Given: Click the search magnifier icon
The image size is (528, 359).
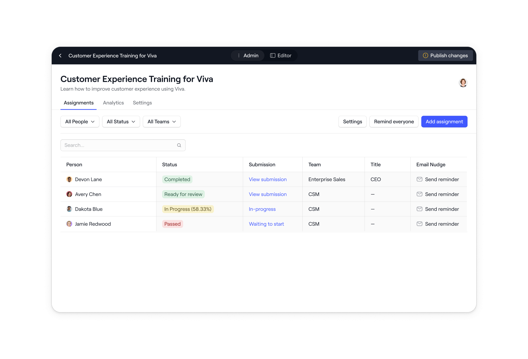Looking at the screenshot, I should (179, 145).
